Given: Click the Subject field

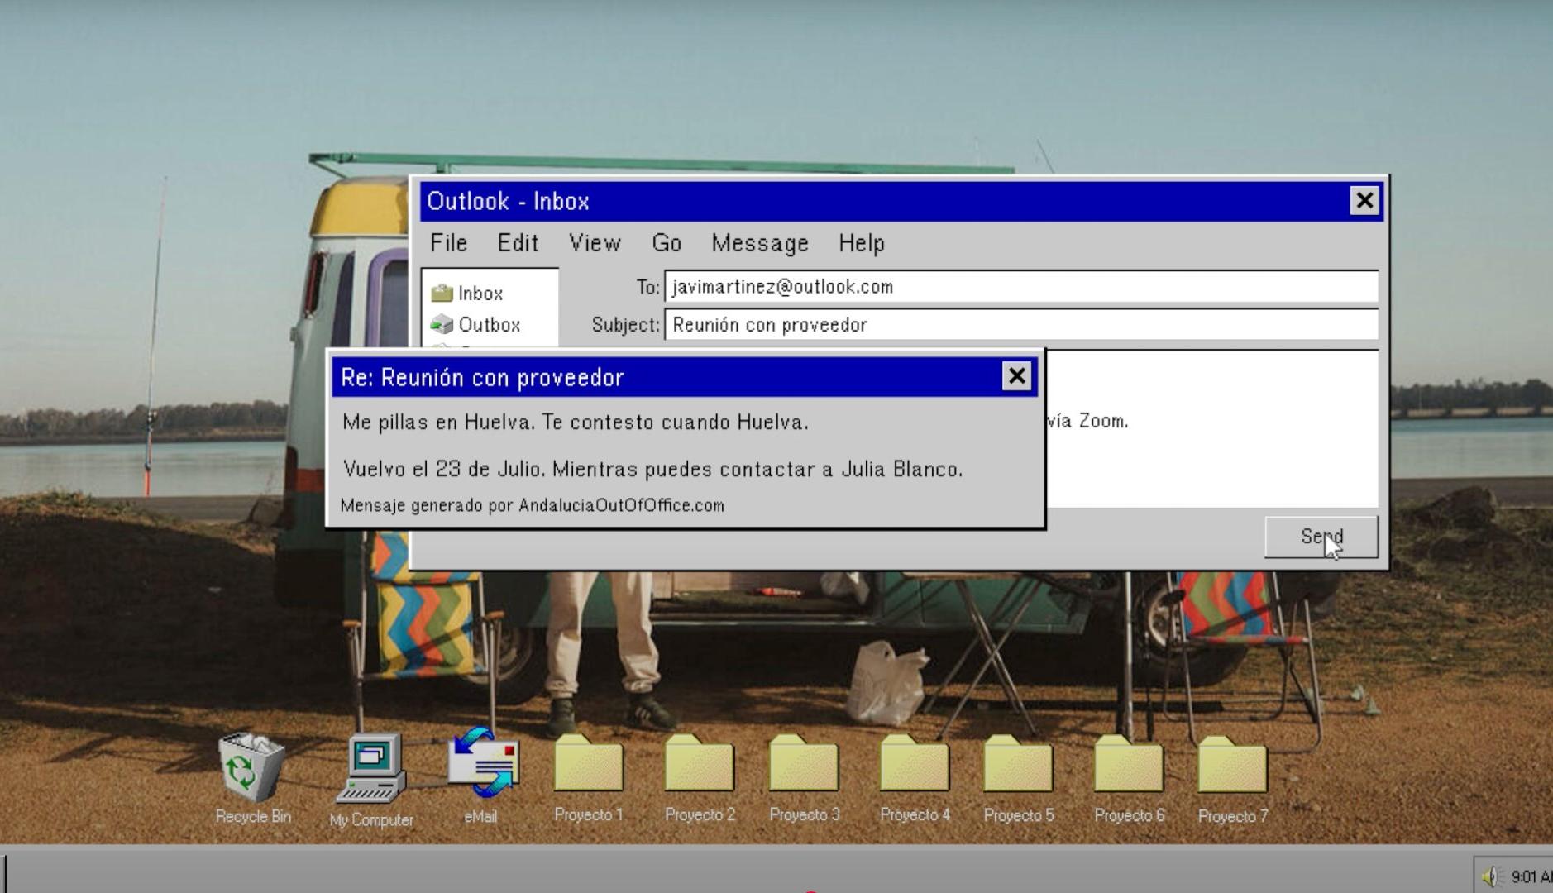Looking at the screenshot, I should pos(1020,325).
